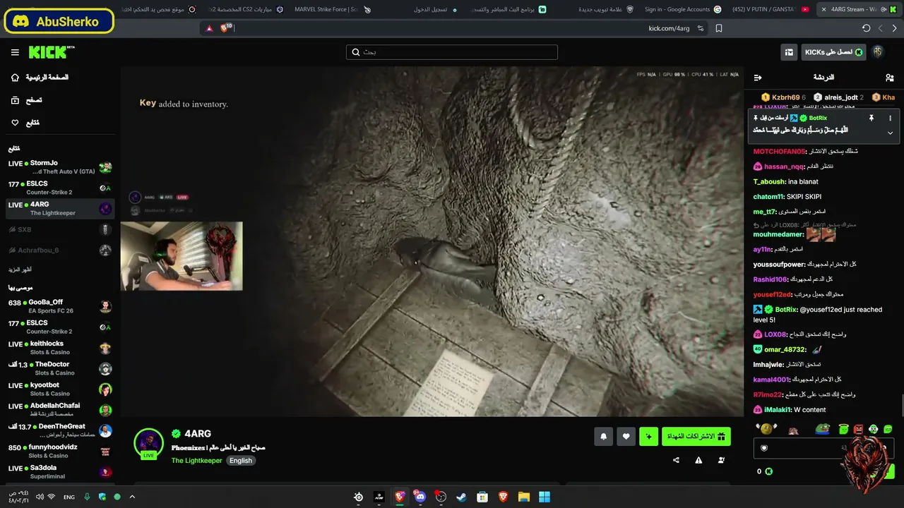Open the chat users list icon
The width and height of the screenshot is (904, 508).
889,78
